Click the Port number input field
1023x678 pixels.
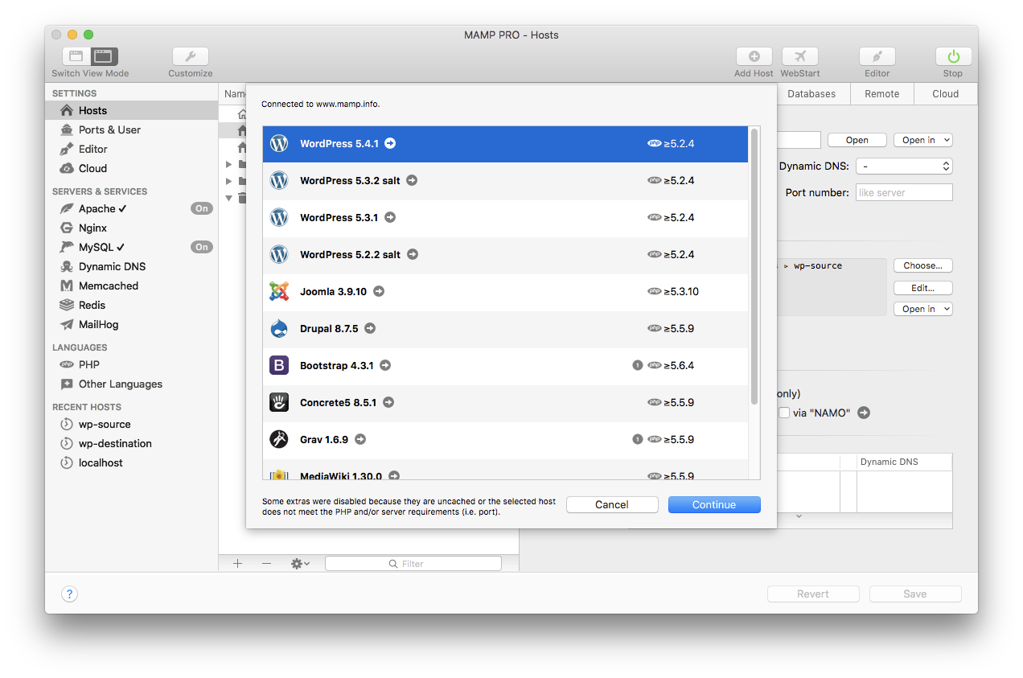click(x=904, y=193)
